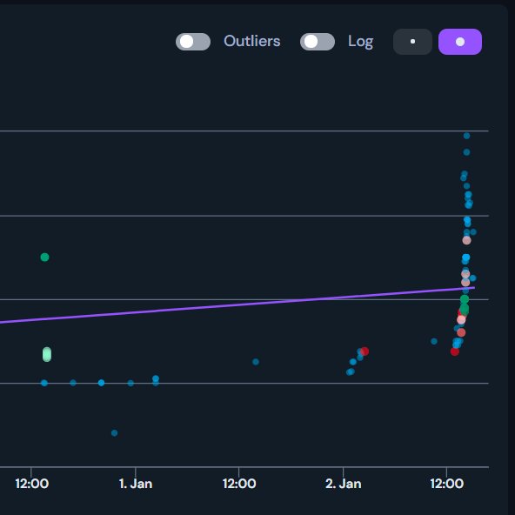Click the purple trend line
The height and width of the screenshot is (515, 515).
(x=237, y=305)
